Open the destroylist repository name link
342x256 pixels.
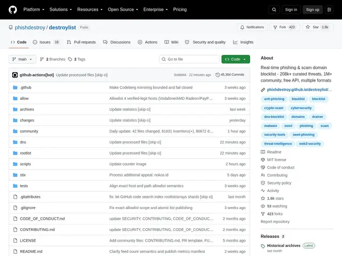[x=63, y=27]
